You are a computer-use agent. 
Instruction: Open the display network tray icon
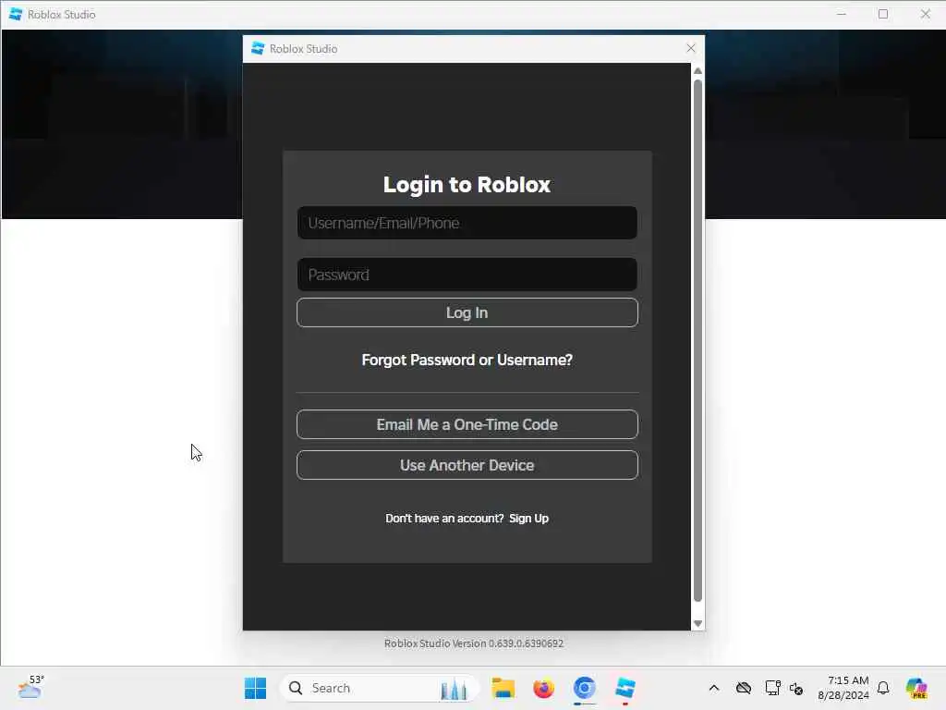(772, 688)
